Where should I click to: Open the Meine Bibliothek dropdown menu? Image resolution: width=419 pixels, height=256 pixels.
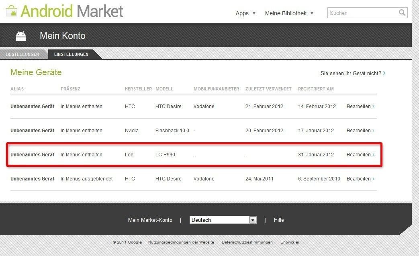(289, 13)
